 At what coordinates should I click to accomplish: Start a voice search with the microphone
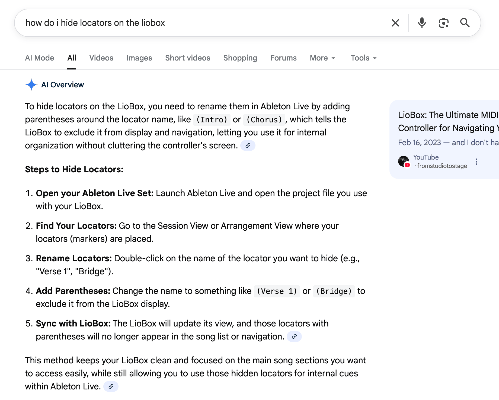[x=422, y=23]
